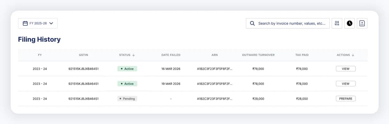Click Active status badge in 16 MAR row
Viewport: 389px width, 124px height.
tap(127, 69)
